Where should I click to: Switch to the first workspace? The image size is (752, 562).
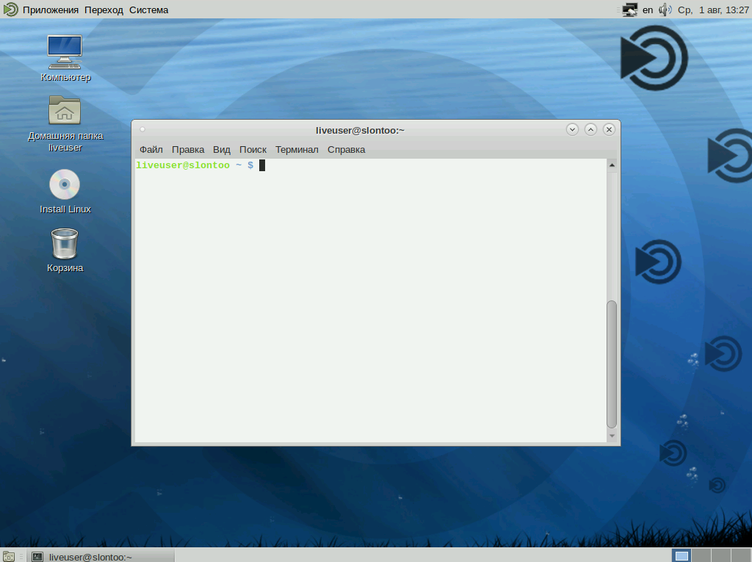(682, 555)
